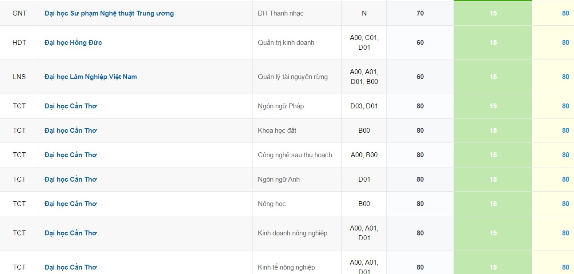Click blue 80 link in ĐH Thanh nhạc row
The image size is (574, 274).
565,13
